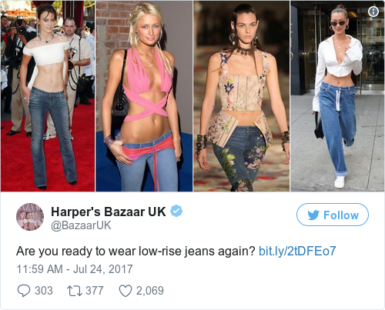Image resolution: width=385 pixels, height=310 pixels.
Task: Click the @BazaarUK handle
Action: (81, 225)
